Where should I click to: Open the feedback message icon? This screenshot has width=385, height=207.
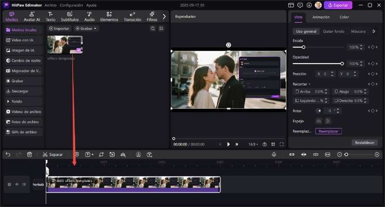(300, 5)
